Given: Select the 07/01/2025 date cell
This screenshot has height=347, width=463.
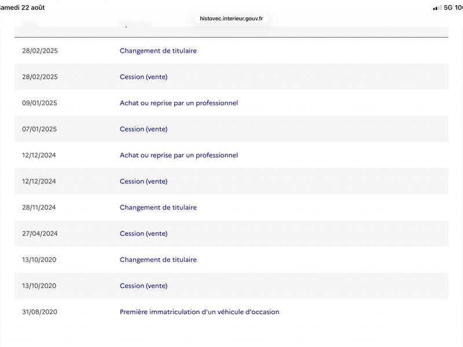Looking at the screenshot, I should (39, 129).
